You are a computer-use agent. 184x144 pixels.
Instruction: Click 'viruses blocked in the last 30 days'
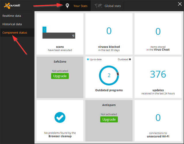pyautogui.click(x=109, y=48)
